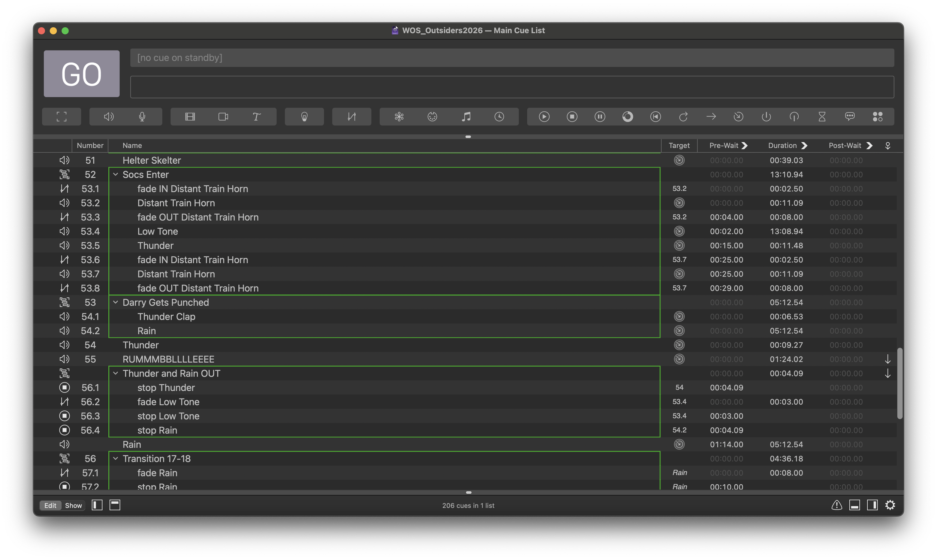The width and height of the screenshot is (937, 560).
Task: Switch to Edit mode
Action: click(x=50, y=505)
